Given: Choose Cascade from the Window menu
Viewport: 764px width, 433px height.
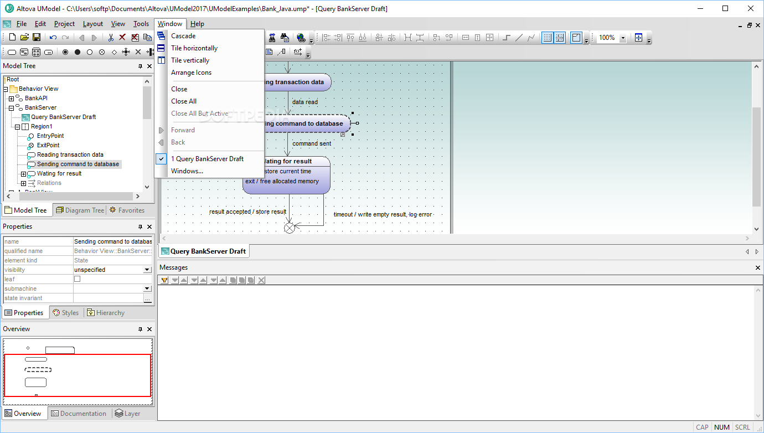Looking at the screenshot, I should tap(209, 36).
